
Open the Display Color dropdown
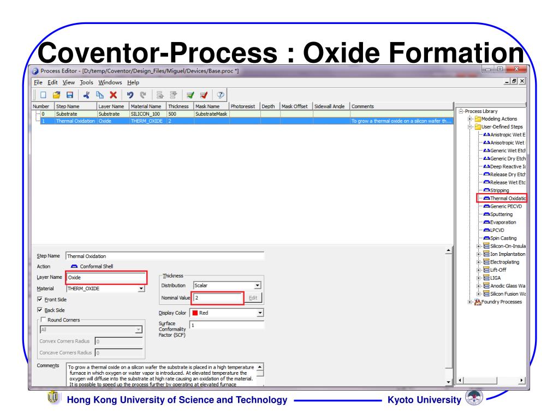[260, 313]
